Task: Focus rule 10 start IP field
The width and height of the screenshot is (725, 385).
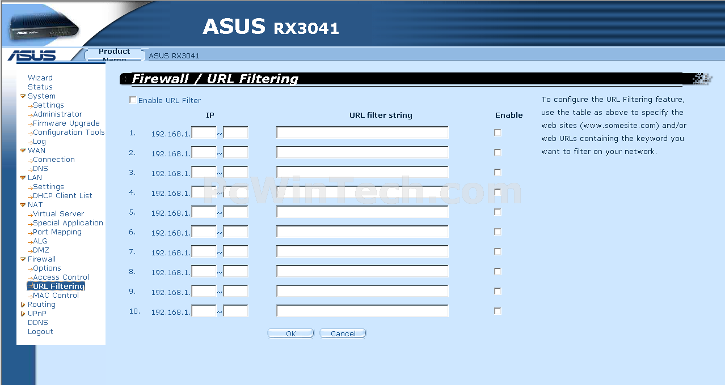Action: (204, 311)
